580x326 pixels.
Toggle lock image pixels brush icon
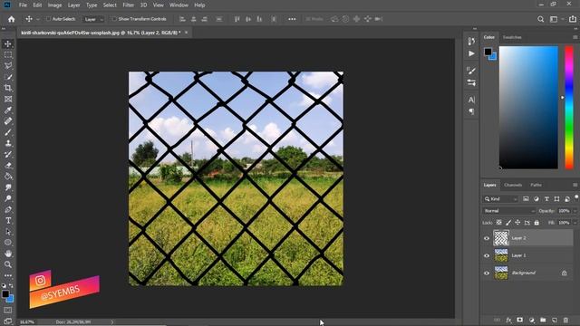click(x=508, y=223)
